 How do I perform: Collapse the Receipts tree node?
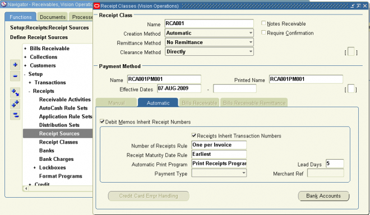[x=29, y=92]
